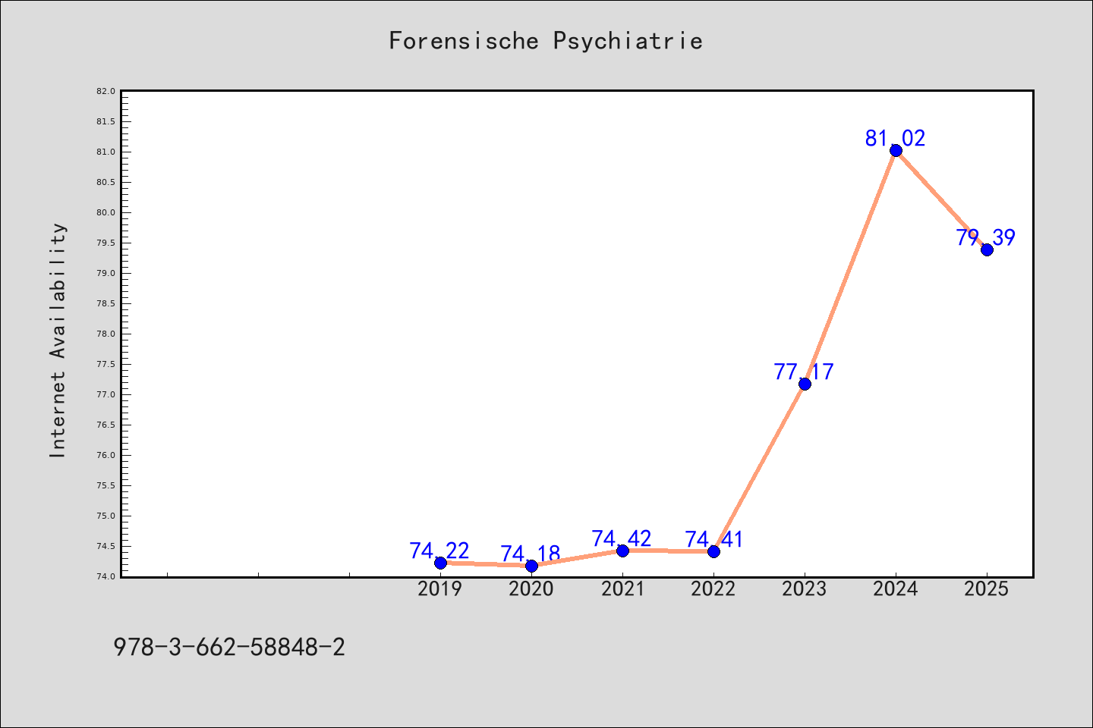Click the 76.0 y-axis tick label
Image resolution: width=1093 pixels, height=728 pixels.
106,455
